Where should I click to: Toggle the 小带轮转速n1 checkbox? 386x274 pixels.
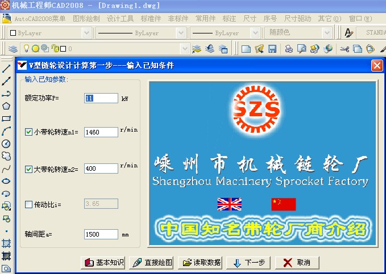[x=28, y=132]
